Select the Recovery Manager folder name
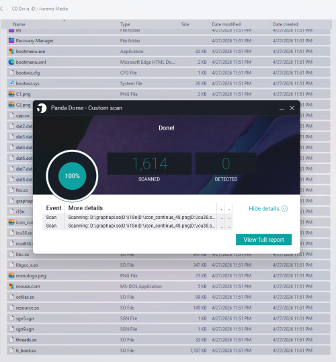The height and width of the screenshot is (362, 336). (x=35, y=40)
